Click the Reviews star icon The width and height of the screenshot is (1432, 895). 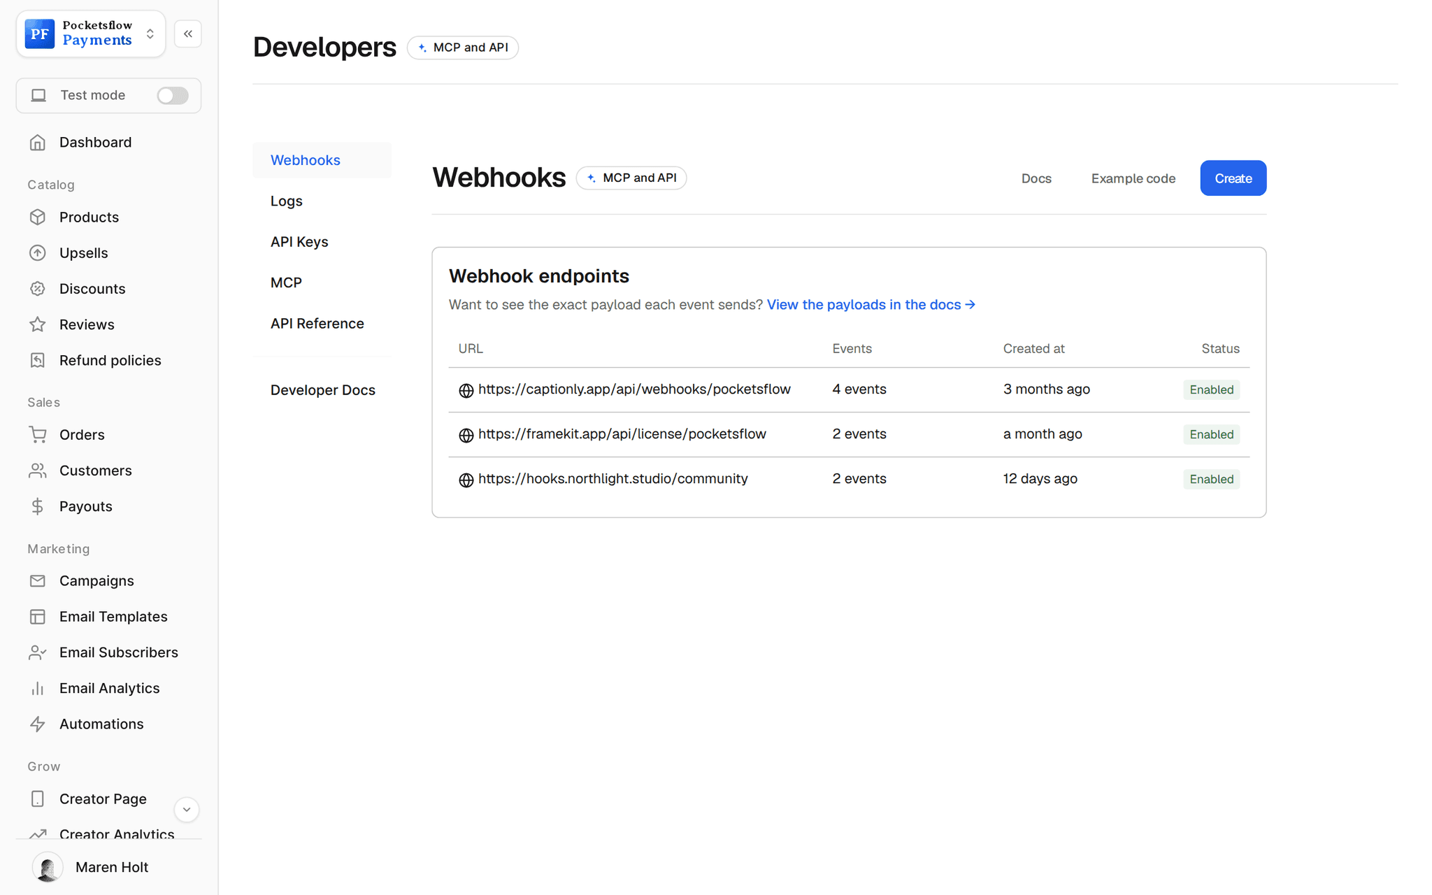pos(38,324)
